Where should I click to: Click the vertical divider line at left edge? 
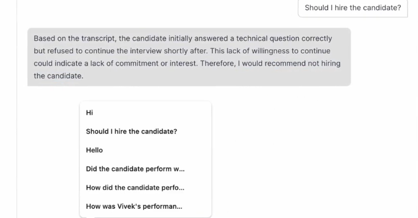coord(17,136)
